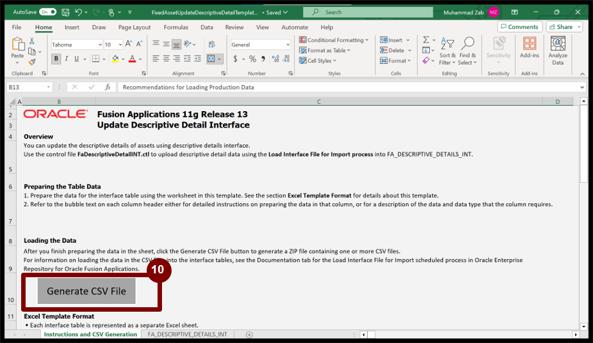Open the Automate tab
593x343 pixels.
click(x=295, y=27)
